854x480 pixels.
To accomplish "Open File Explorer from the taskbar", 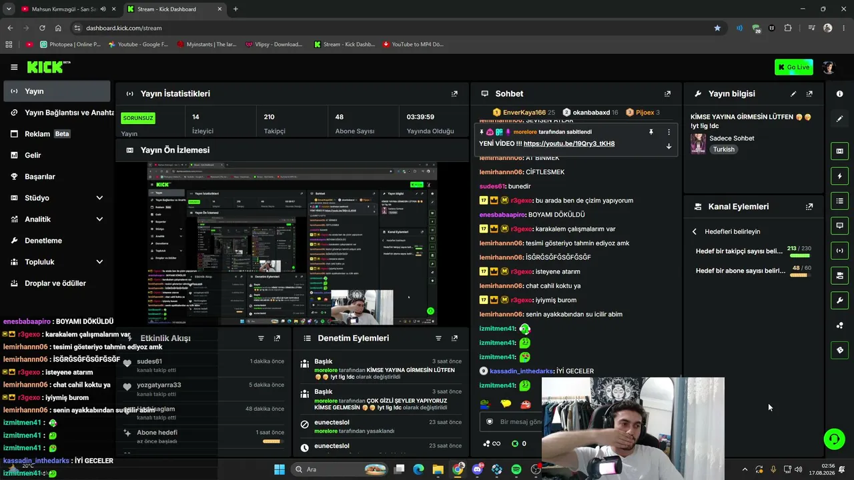I will tap(438, 469).
